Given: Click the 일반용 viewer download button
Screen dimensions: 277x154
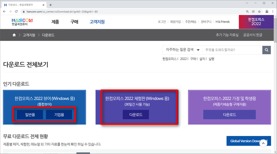Looking at the screenshot, I should coord(30,115).
